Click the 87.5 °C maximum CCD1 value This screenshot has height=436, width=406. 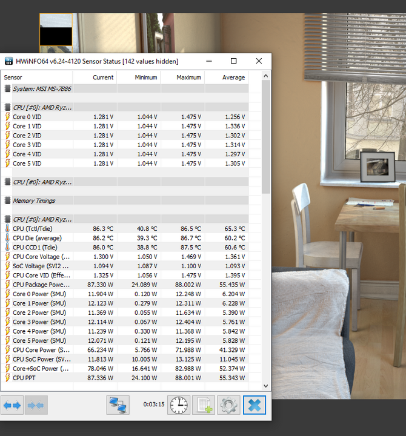tap(191, 247)
